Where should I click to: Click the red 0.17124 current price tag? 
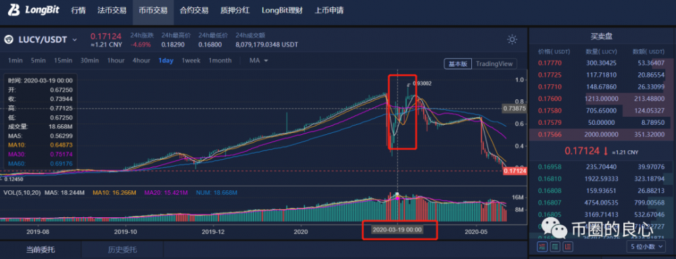point(514,171)
